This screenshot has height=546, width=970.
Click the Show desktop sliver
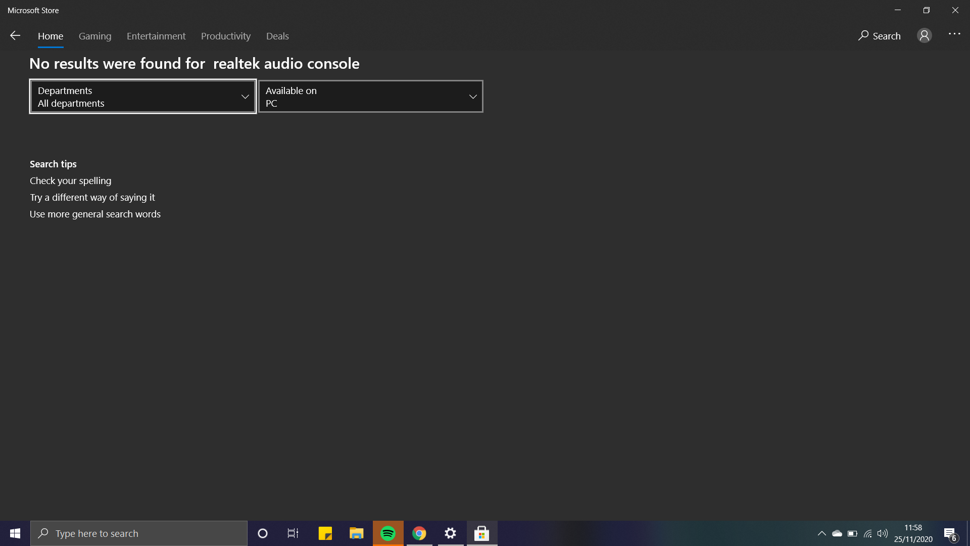(x=968, y=533)
